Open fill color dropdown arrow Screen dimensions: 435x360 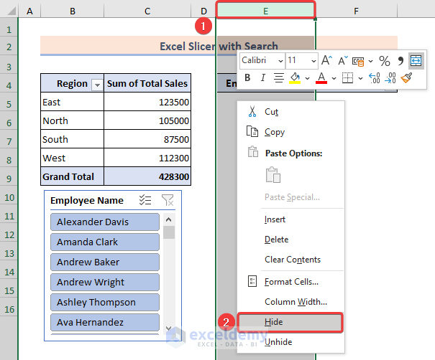[308, 78]
